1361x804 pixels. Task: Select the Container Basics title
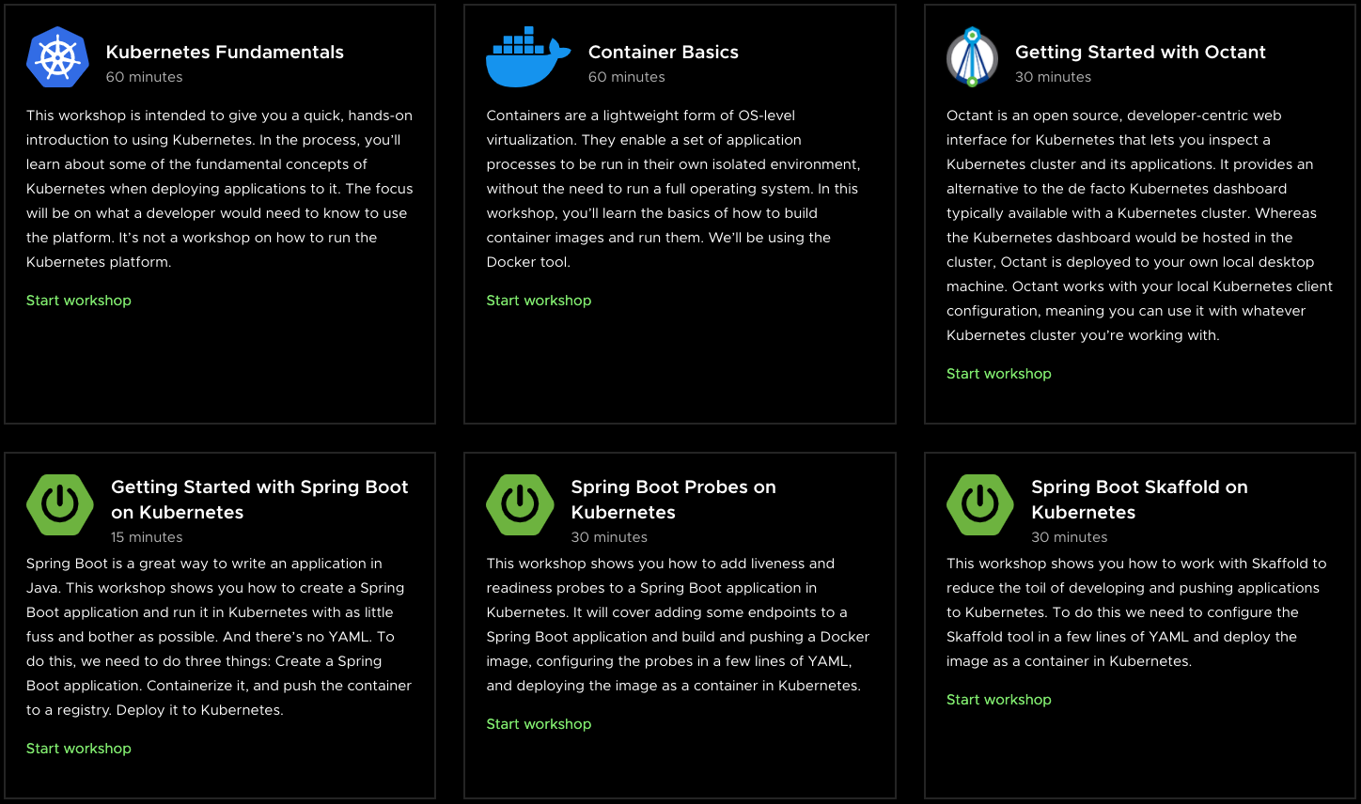tap(663, 53)
